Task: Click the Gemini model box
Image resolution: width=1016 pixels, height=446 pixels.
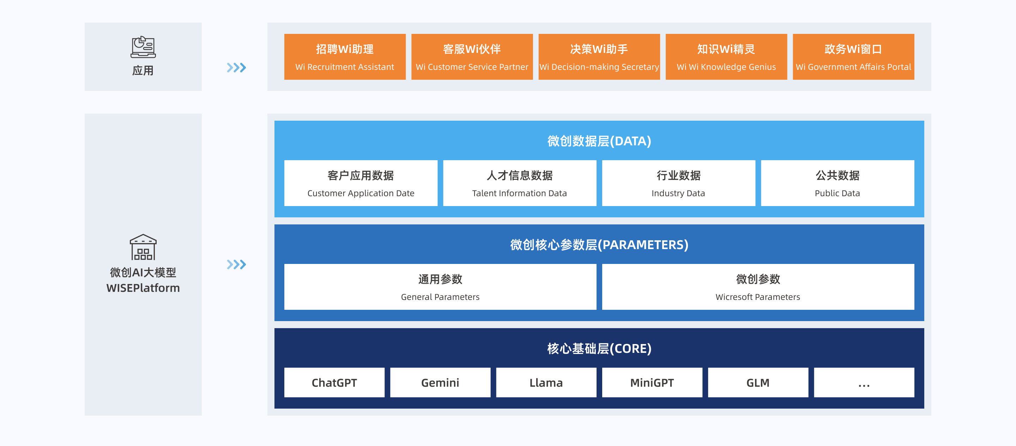Action: (x=440, y=382)
